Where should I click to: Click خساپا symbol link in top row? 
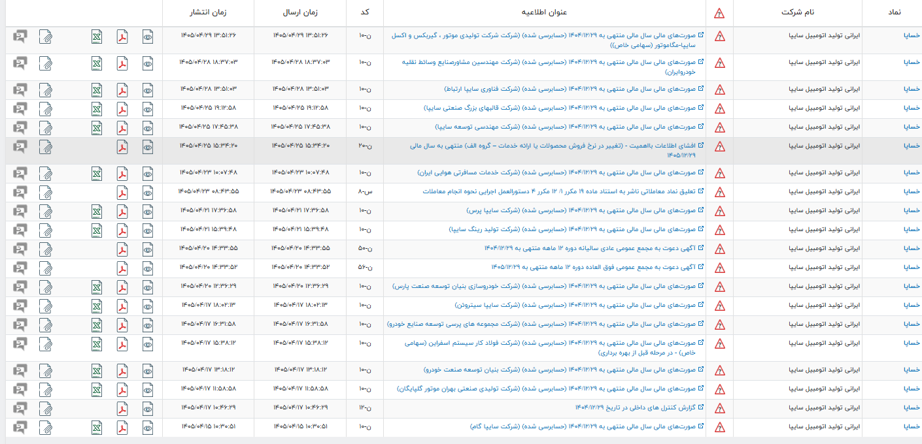pos(912,35)
